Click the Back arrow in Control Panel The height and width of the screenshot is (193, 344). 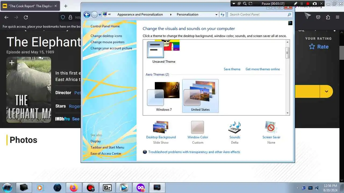[x=87, y=14]
